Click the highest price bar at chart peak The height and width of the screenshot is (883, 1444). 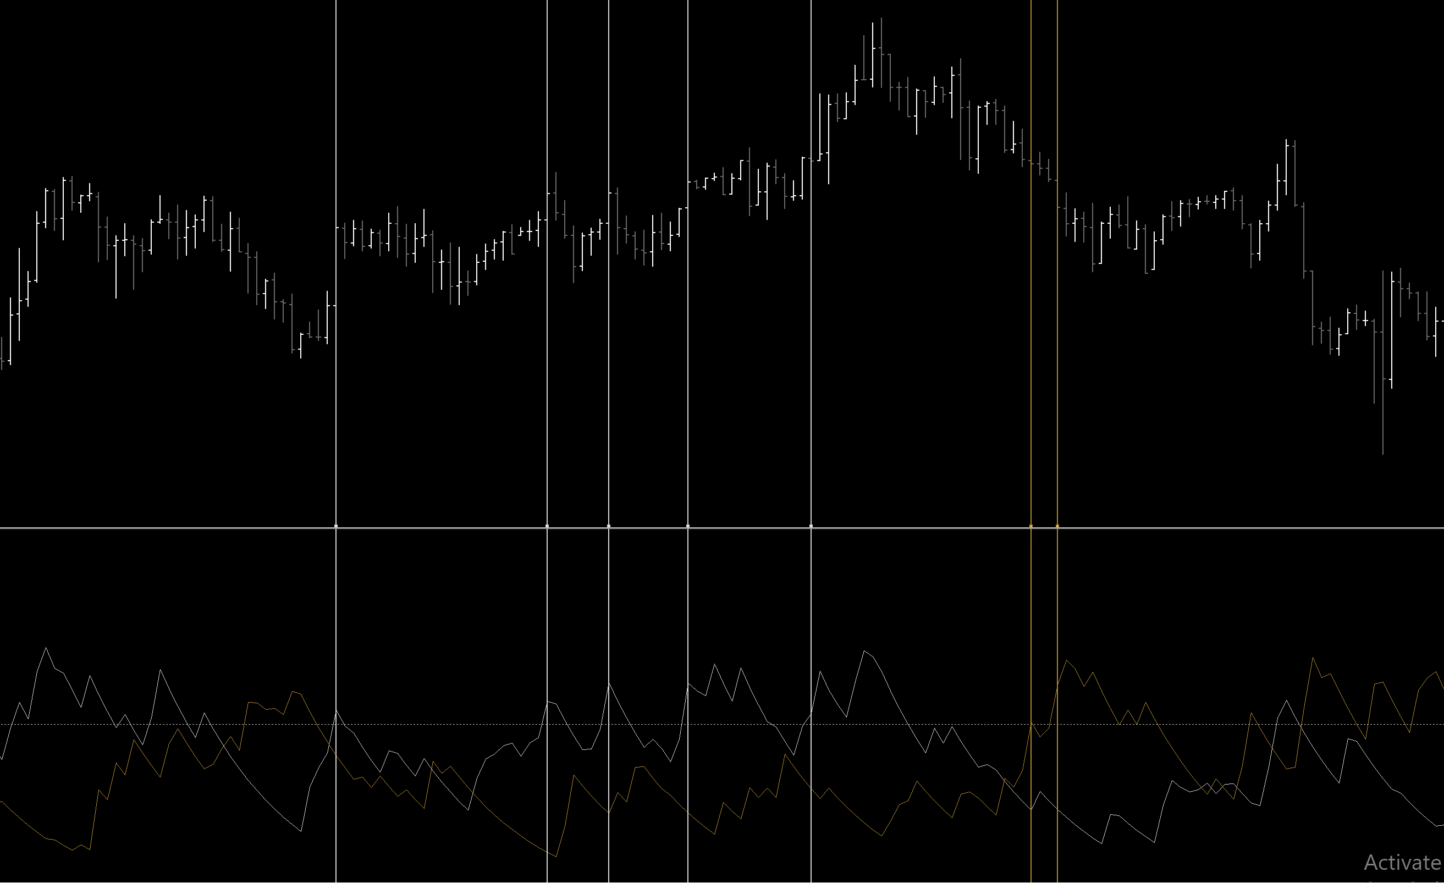click(881, 53)
